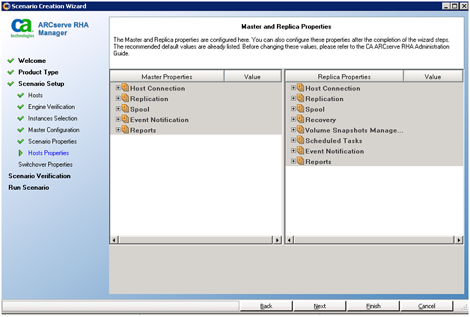Expand Replica Replication node
The height and width of the screenshot is (317, 470).
pos(294,98)
